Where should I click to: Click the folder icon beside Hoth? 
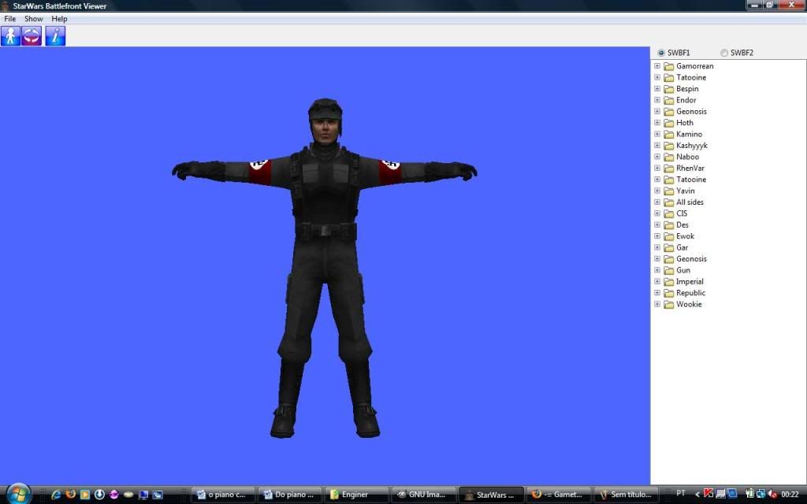tap(668, 123)
